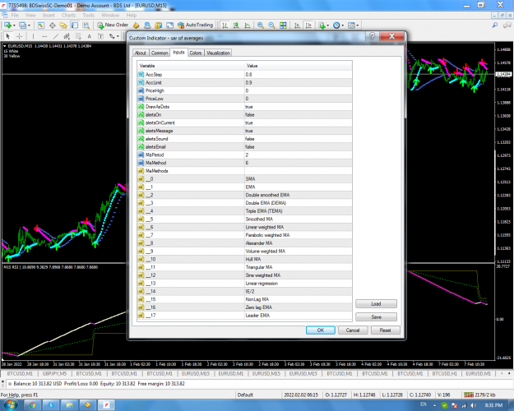Open the GBPJPY,M5 chart tab
This screenshot has width=514, height=411.
(x=54, y=373)
